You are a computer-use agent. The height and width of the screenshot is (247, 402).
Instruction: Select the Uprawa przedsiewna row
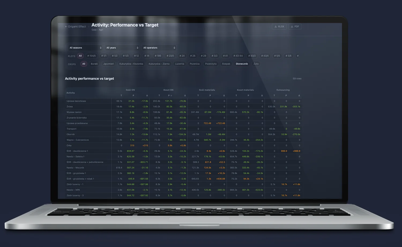(x=183, y=123)
